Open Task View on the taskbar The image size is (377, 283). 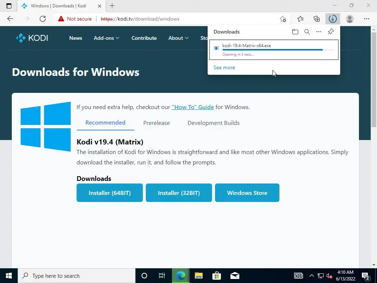coord(162,276)
